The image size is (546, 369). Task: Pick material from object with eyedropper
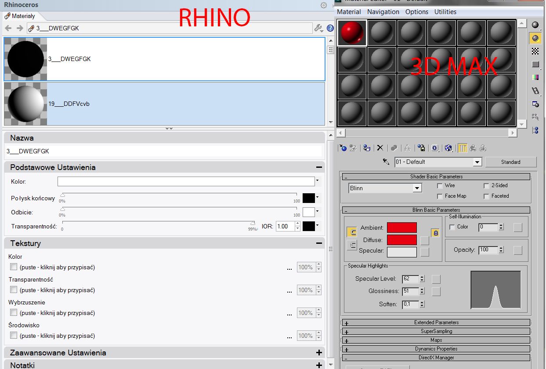click(x=386, y=162)
